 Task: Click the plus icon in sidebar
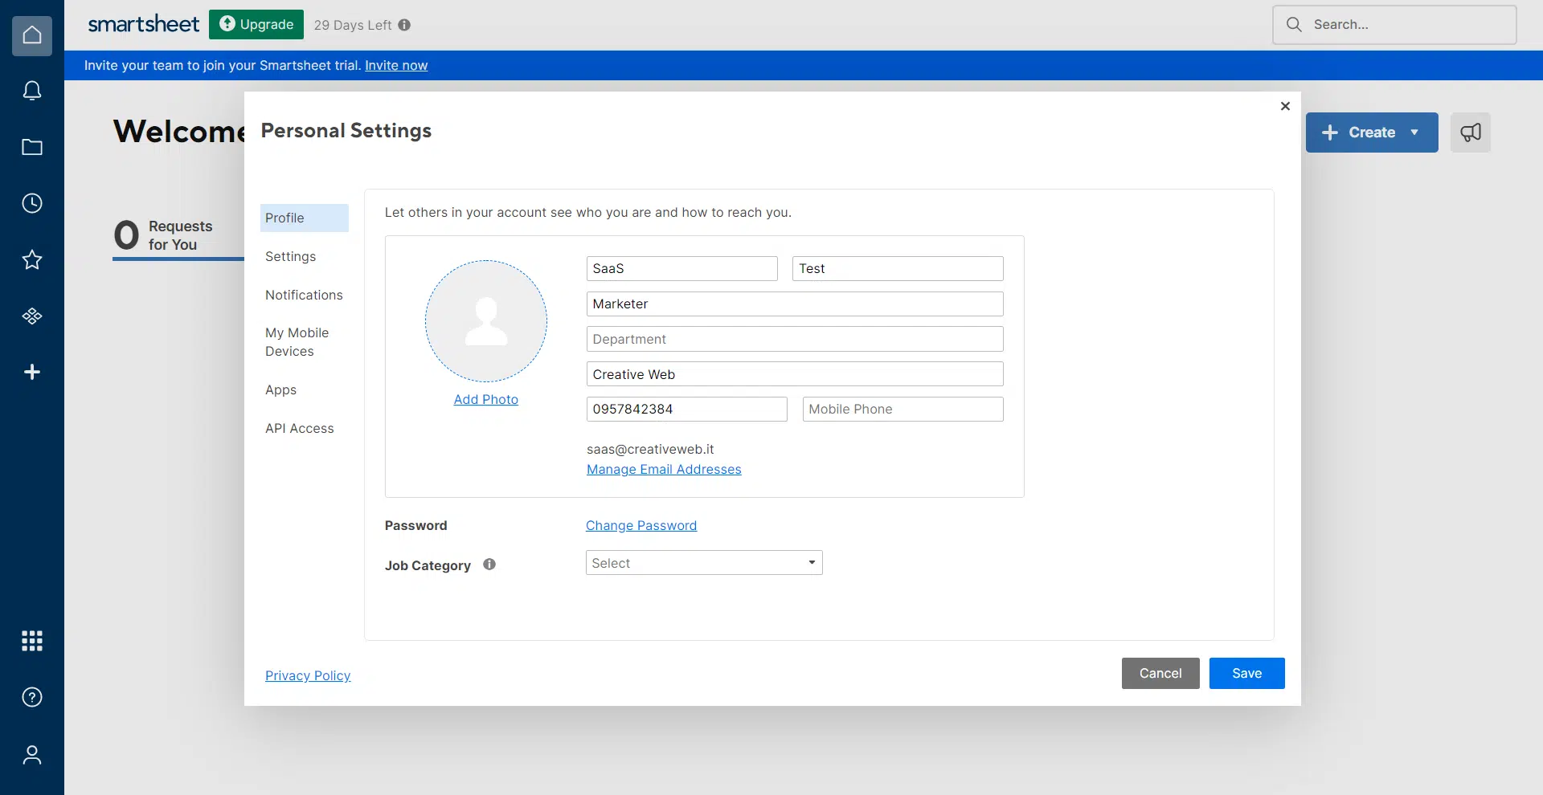(x=32, y=372)
